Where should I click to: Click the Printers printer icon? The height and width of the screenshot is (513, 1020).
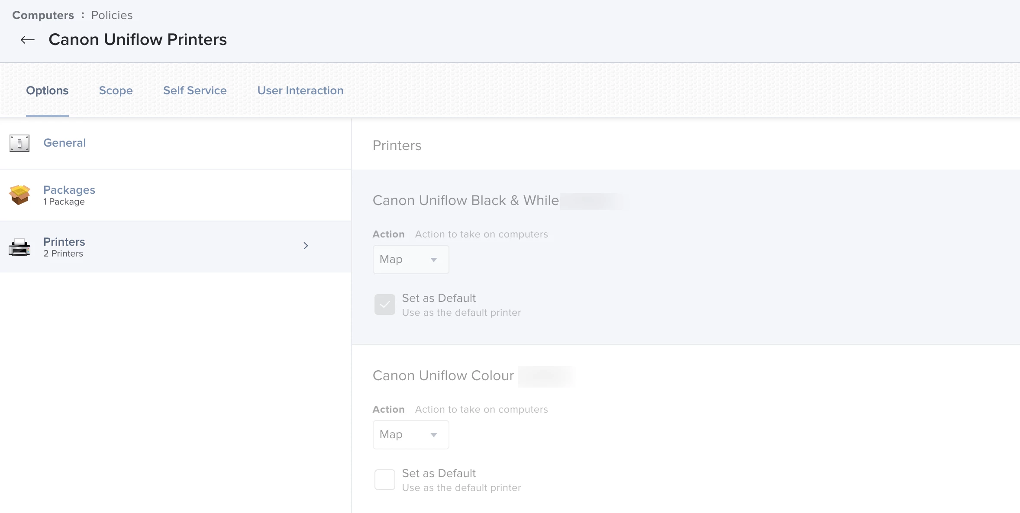tap(19, 247)
